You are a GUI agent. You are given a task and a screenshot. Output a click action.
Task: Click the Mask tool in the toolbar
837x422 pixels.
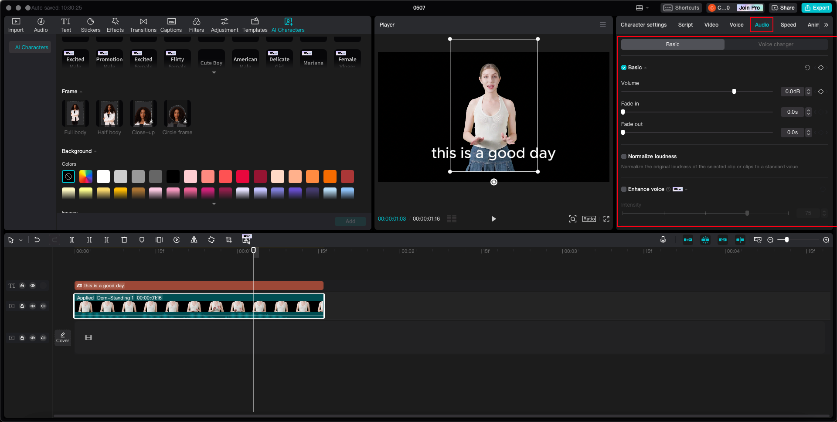coord(142,240)
